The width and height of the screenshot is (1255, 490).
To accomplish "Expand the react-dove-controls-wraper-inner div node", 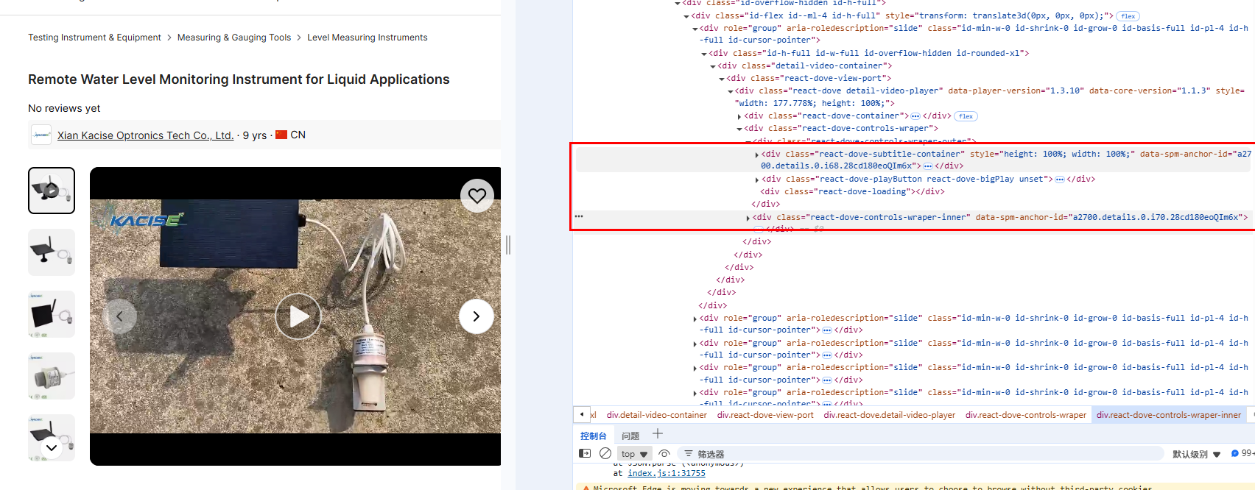I will click(748, 218).
